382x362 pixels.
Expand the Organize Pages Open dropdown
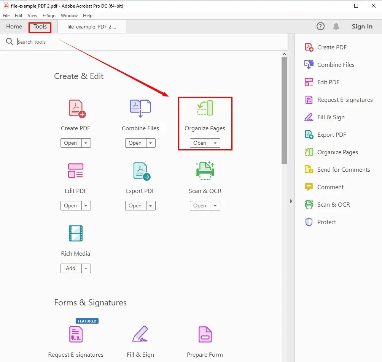(215, 143)
